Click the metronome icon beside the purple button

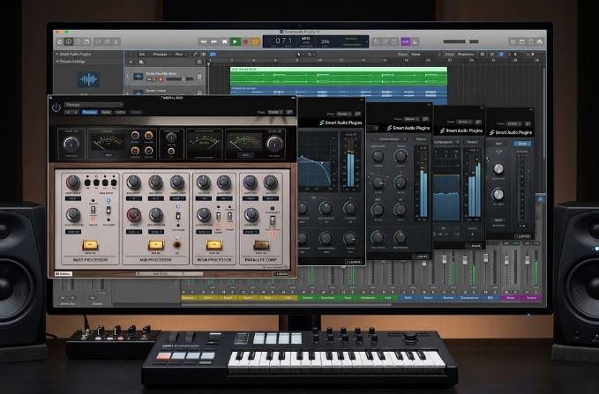pos(415,41)
